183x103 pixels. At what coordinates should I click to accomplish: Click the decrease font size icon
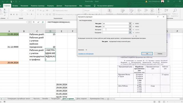[33, 11]
